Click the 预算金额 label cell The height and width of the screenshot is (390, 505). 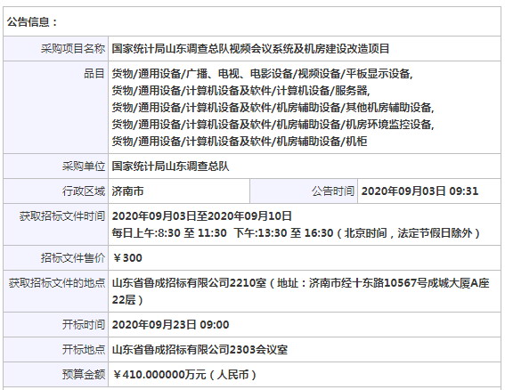[56, 375]
